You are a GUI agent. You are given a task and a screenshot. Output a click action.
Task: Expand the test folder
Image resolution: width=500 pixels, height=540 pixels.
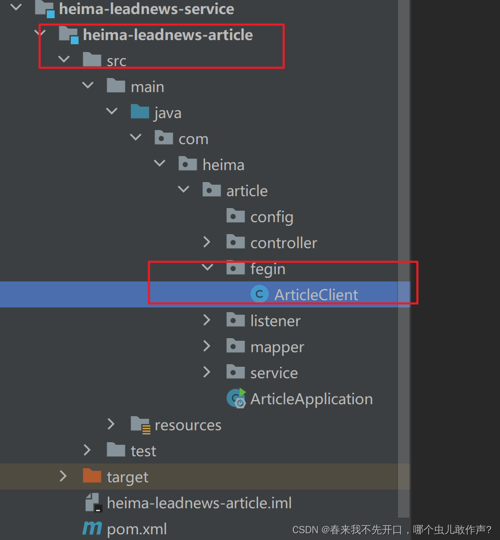pos(87,450)
